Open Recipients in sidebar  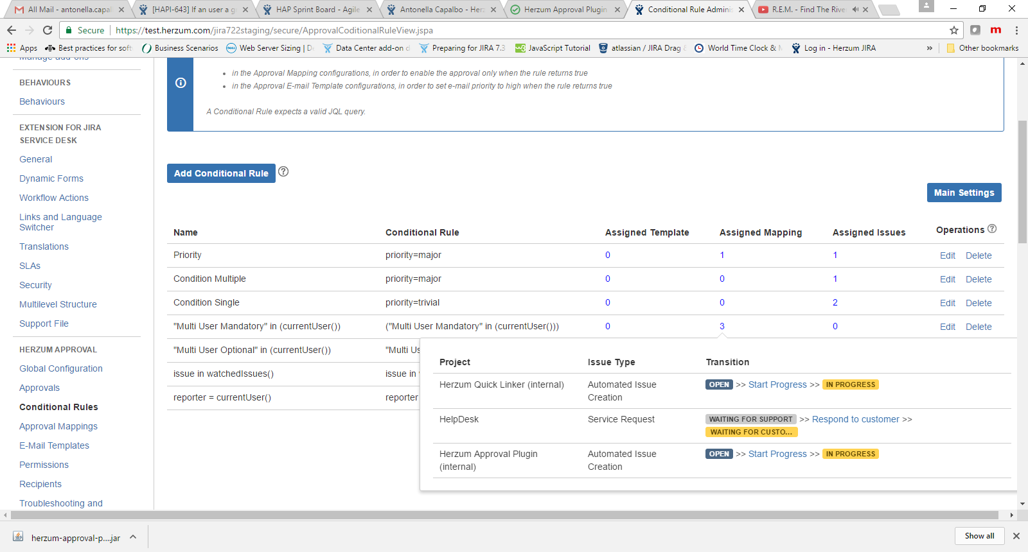tap(40, 484)
